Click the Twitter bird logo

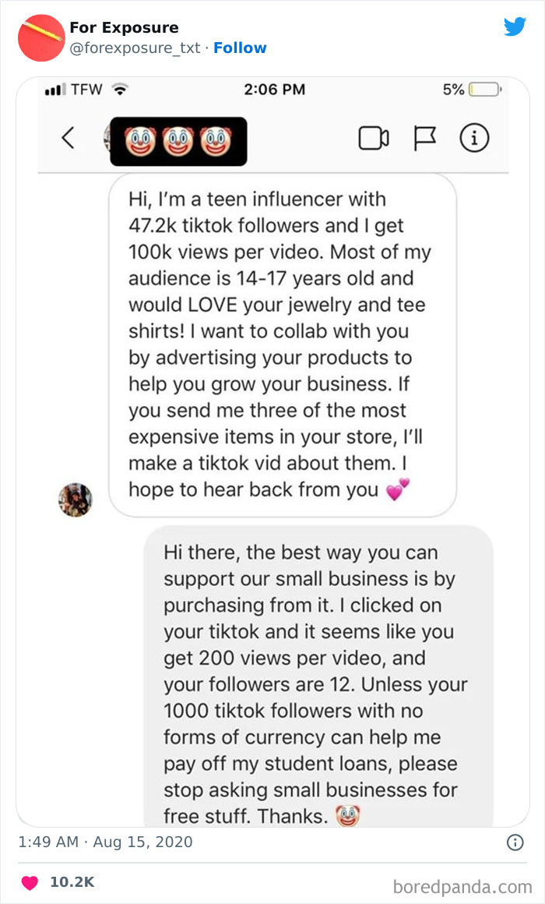click(515, 26)
